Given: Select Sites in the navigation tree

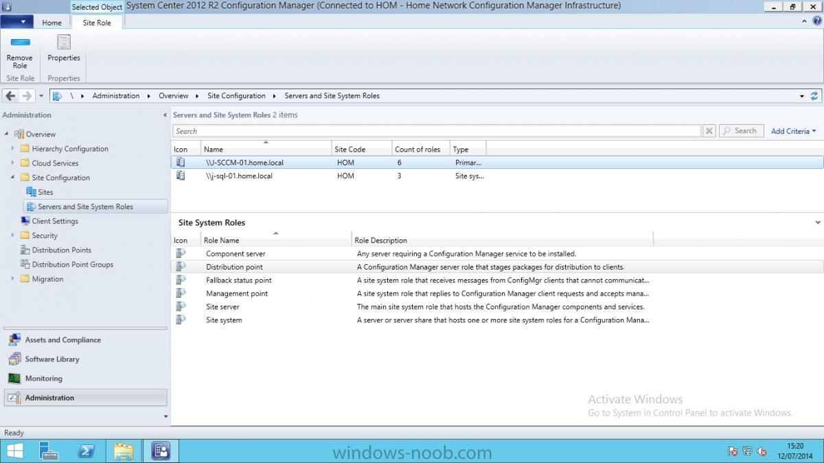Looking at the screenshot, I should 45,192.
